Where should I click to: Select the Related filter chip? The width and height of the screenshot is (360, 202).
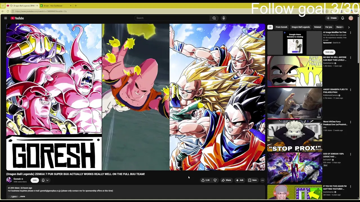(318, 27)
